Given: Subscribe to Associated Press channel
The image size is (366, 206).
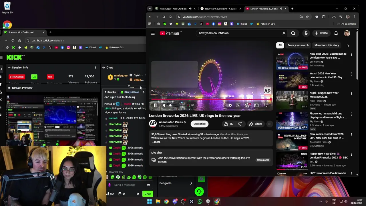Looking at the screenshot, I should (199, 124).
